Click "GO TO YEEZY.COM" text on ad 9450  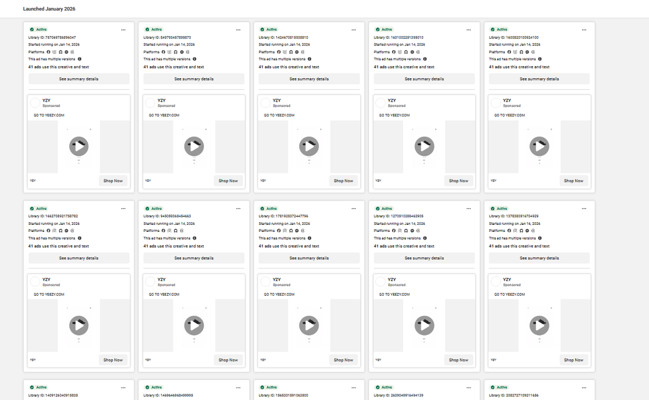[164, 294]
